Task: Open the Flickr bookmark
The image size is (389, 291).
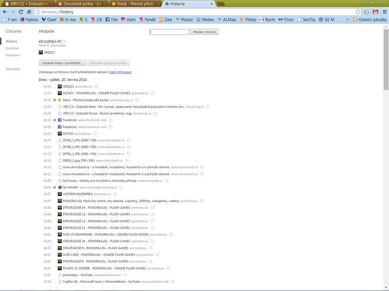Action: 288,19
